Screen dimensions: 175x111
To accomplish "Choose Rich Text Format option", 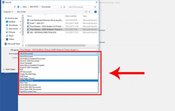I will click(x=59, y=81).
